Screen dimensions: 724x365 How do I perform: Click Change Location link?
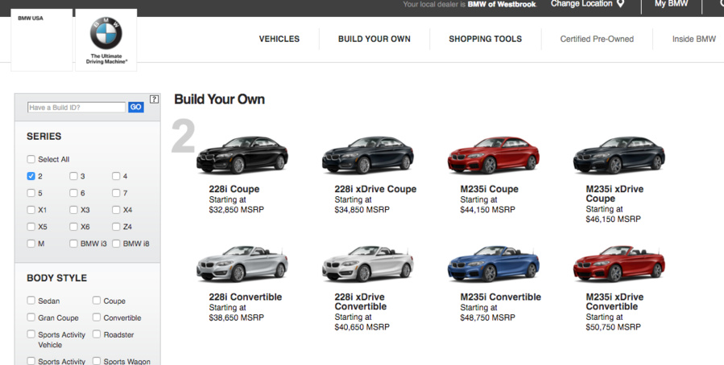pos(581,4)
